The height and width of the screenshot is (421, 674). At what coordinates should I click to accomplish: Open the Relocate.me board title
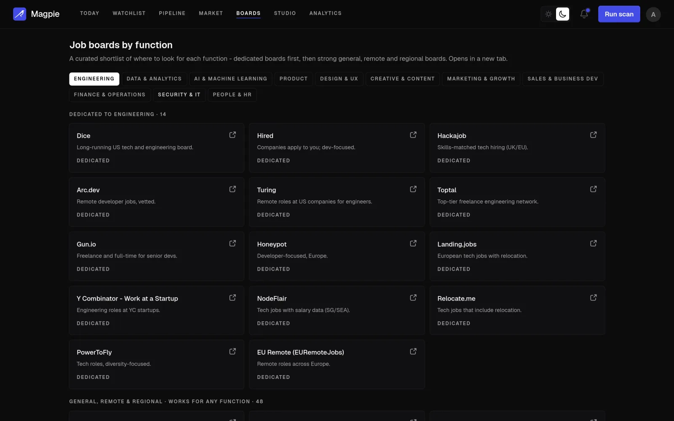pyautogui.click(x=456, y=298)
